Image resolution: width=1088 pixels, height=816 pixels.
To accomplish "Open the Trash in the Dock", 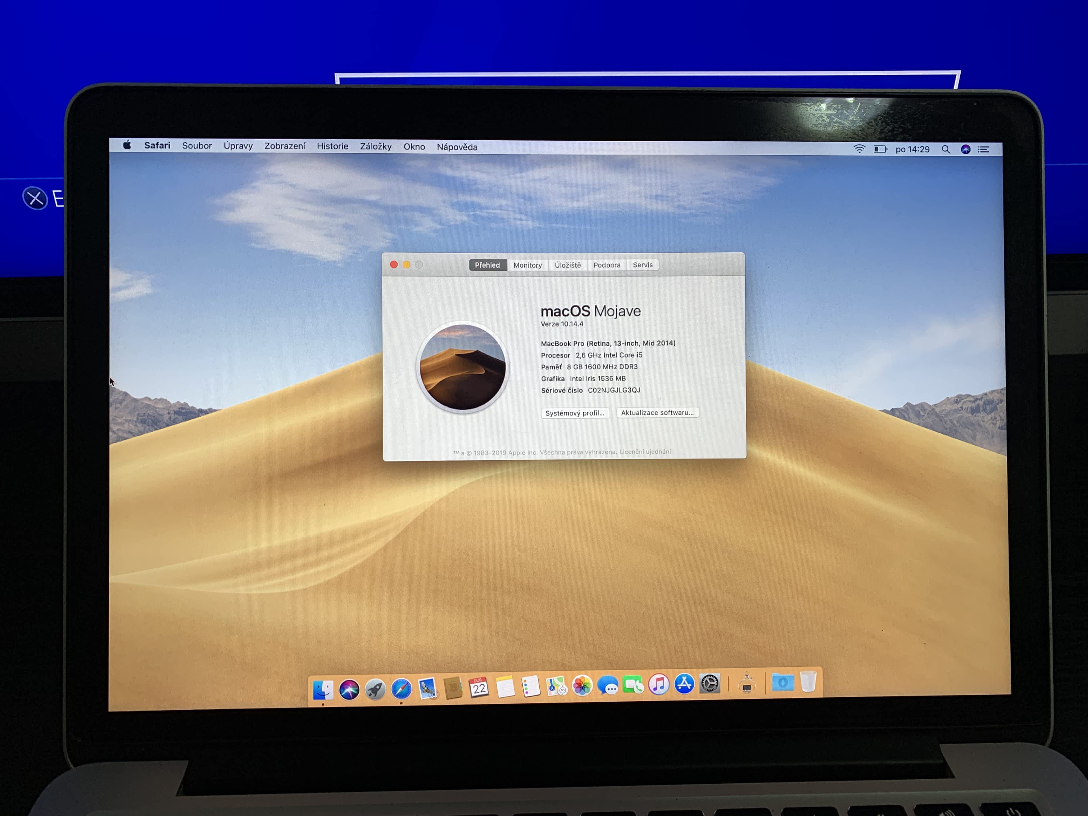I will click(808, 682).
